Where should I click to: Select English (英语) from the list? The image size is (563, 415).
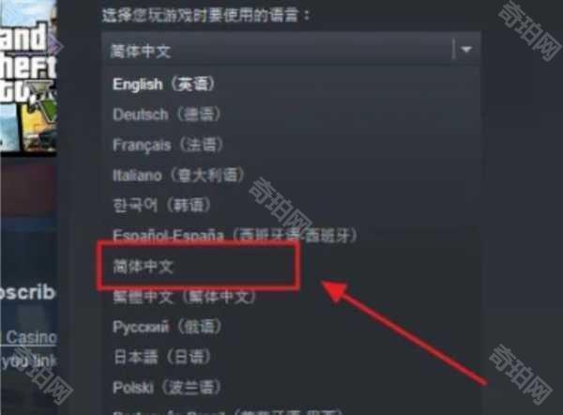tap(163, 85)
